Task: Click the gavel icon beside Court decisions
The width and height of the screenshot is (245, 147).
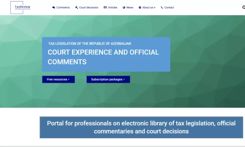Action: click(77, 7)
